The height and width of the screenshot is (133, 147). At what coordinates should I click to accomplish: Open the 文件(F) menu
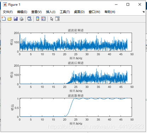pyautogui.click(x=8, y=12)
